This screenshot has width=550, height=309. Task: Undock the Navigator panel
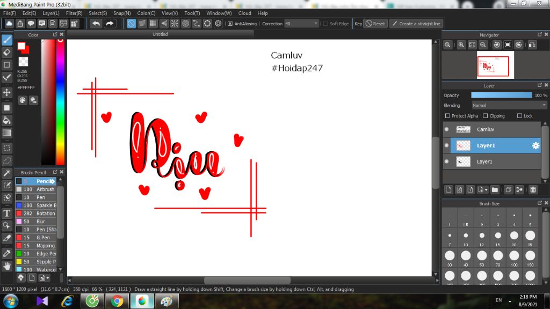(539, 34)
